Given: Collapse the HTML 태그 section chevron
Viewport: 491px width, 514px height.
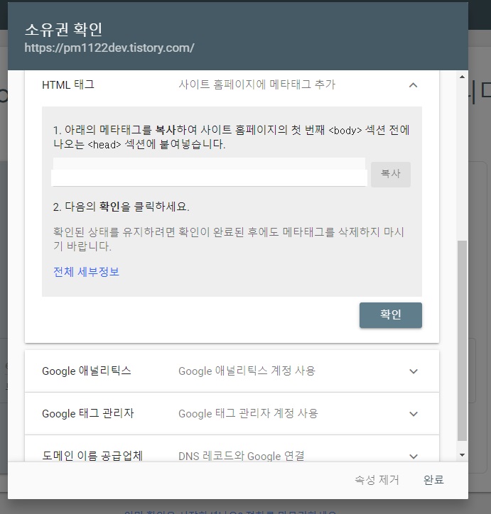Looking at the screenshot, I should click(414, 85).
